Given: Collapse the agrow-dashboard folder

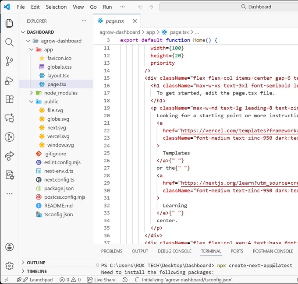Looking at the screenshot, I should point(28,41).
